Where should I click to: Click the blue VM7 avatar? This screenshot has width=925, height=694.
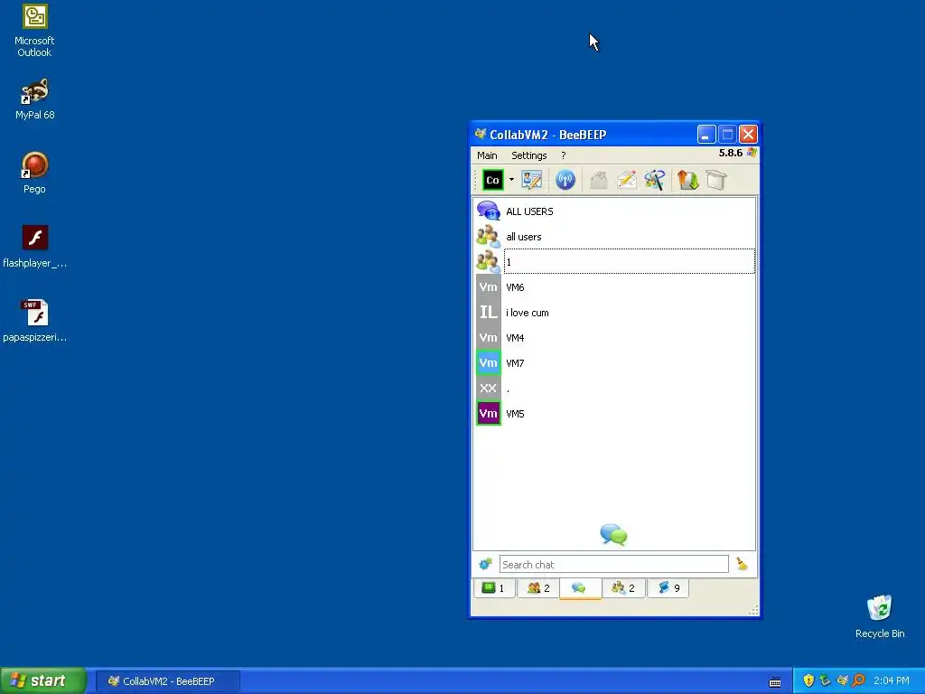coord(489,363)
